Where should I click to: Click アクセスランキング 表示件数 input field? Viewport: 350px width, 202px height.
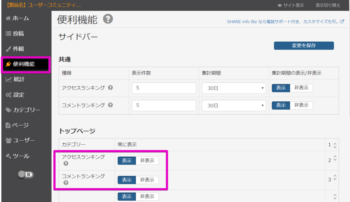(164, 88)
